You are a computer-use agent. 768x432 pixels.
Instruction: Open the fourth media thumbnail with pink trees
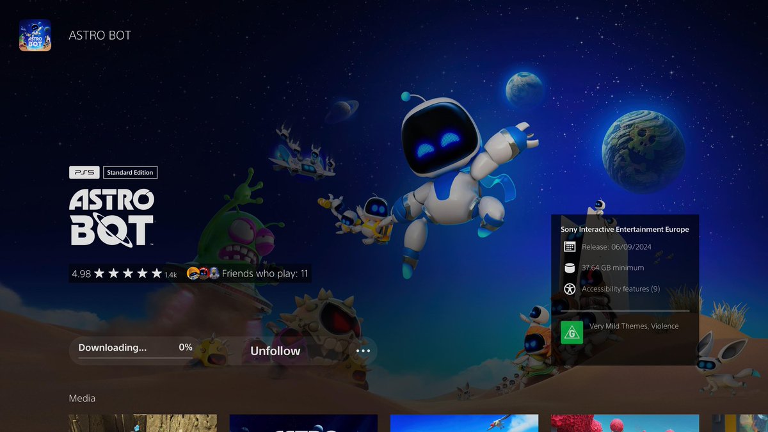click(625, 423)
